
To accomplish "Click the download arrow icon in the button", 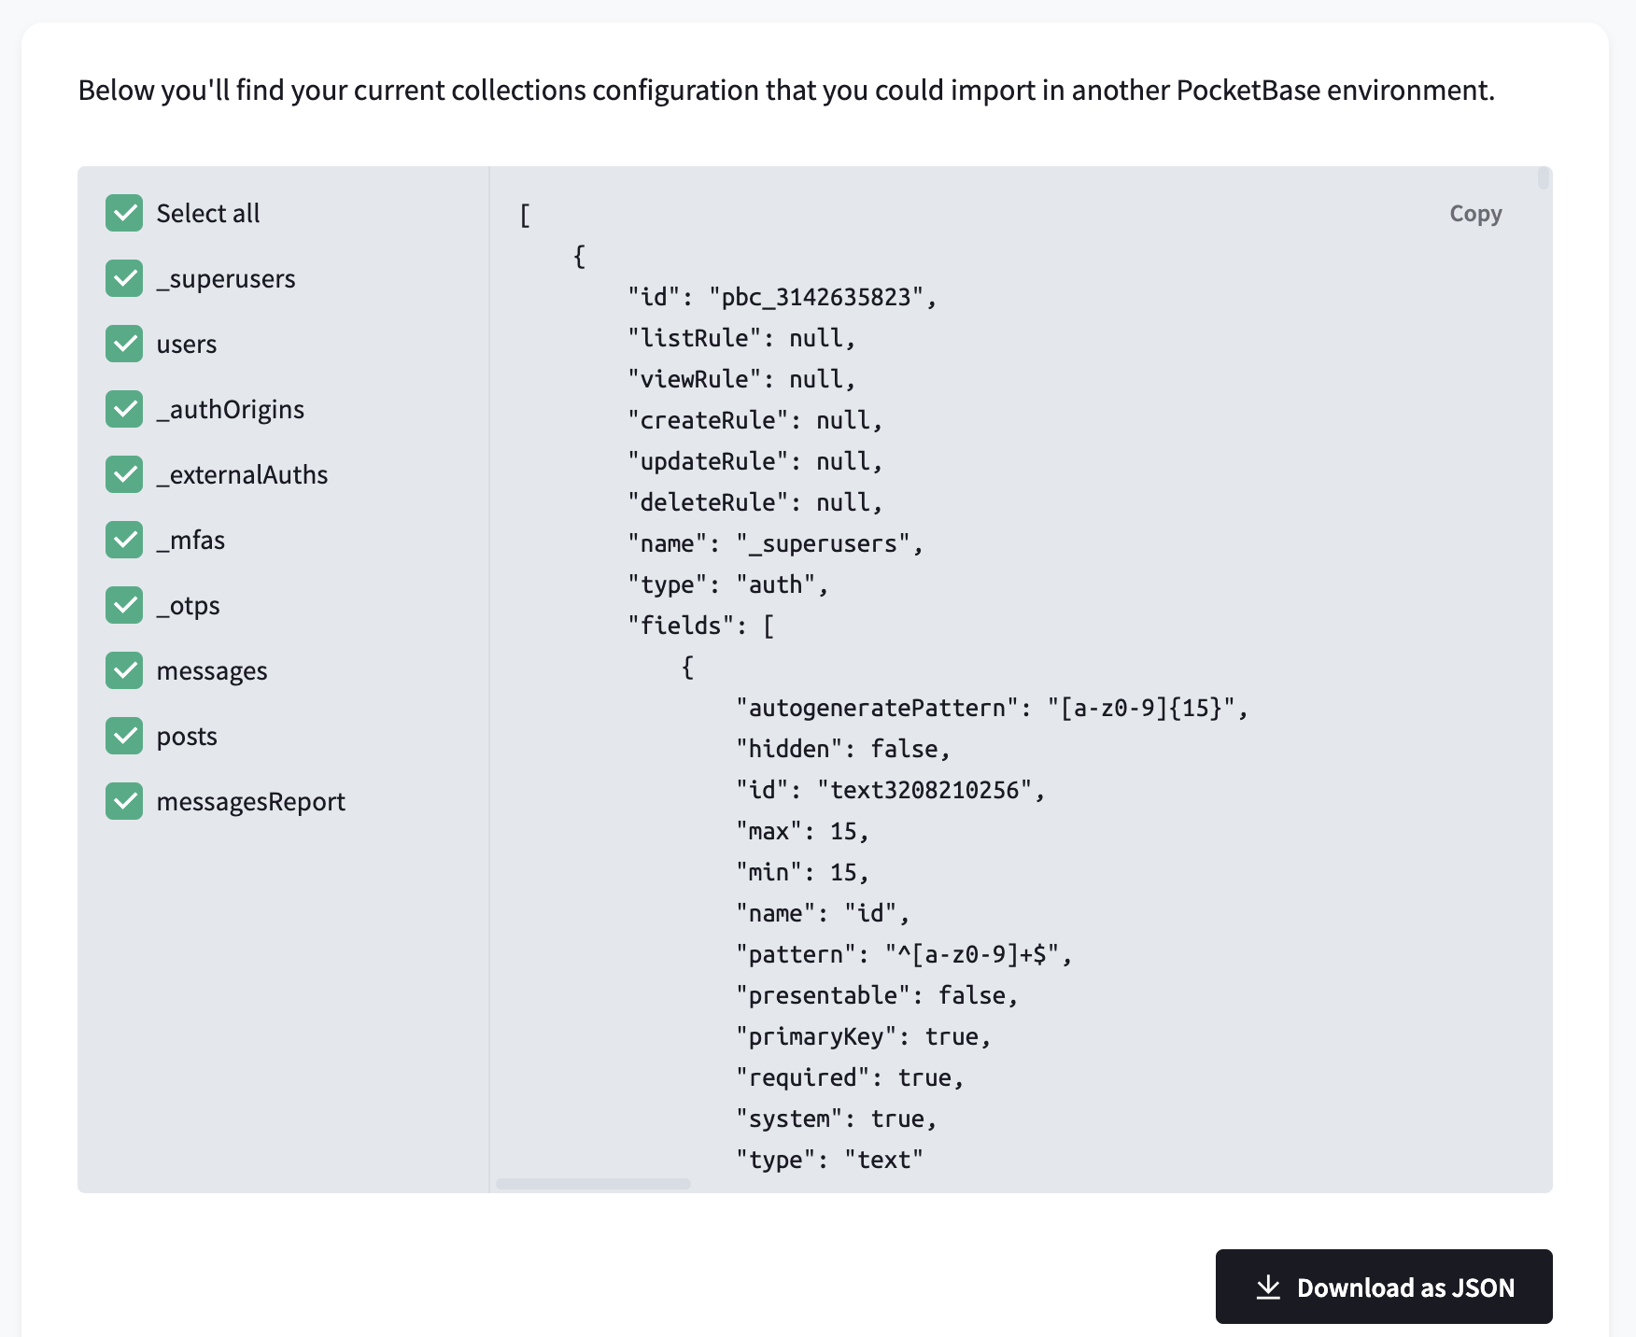I will click(x=1268, y=1287).
